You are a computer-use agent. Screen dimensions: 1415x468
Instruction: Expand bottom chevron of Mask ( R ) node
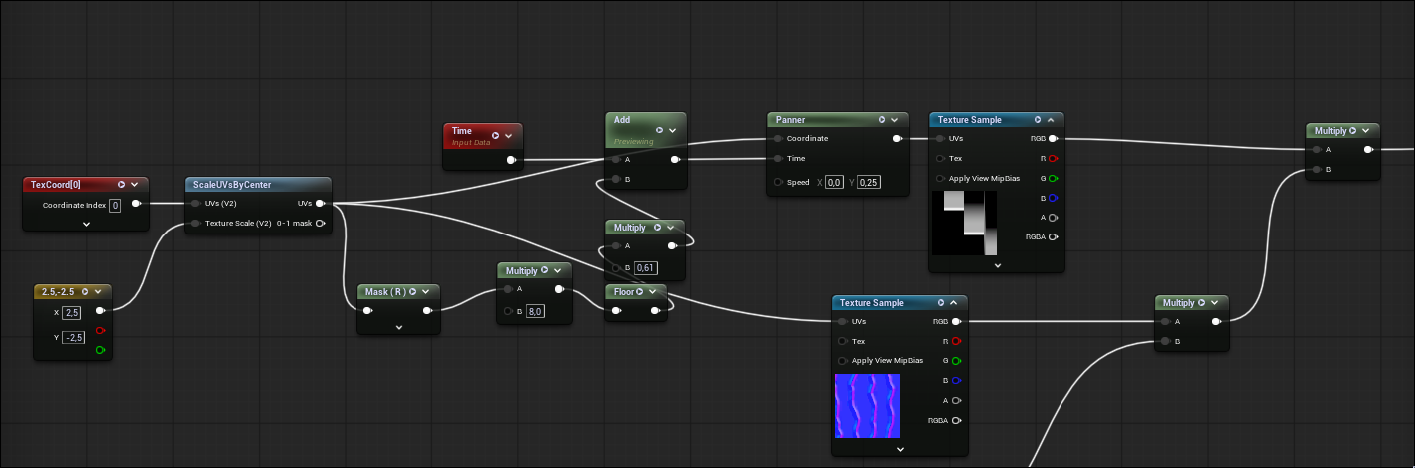pos(398,327)
